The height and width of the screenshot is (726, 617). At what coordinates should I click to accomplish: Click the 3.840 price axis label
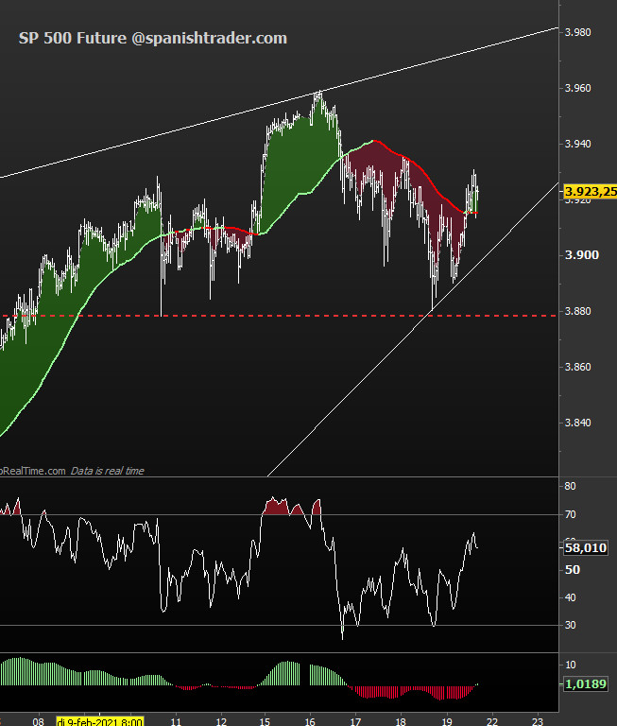pos(577,423)
